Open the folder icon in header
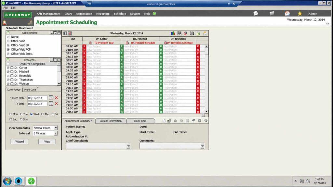Viewport: 333px width, 187px height. click(x=272, y=13)
